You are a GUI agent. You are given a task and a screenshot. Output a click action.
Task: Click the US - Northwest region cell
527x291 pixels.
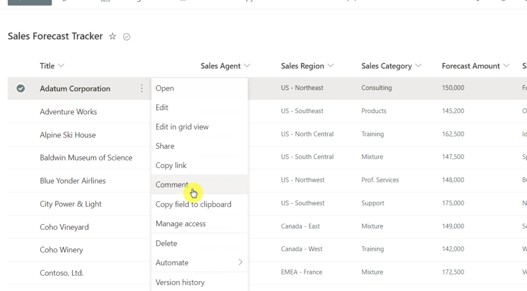(303, 180)
